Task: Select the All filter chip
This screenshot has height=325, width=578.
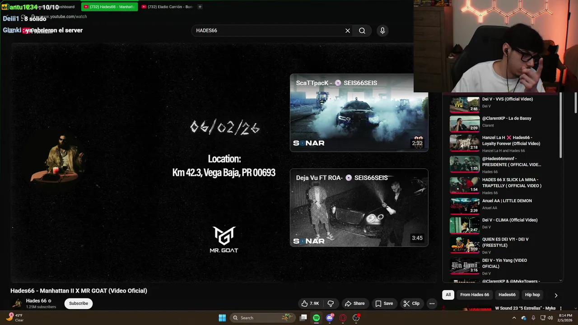Action: pos(448,295)
